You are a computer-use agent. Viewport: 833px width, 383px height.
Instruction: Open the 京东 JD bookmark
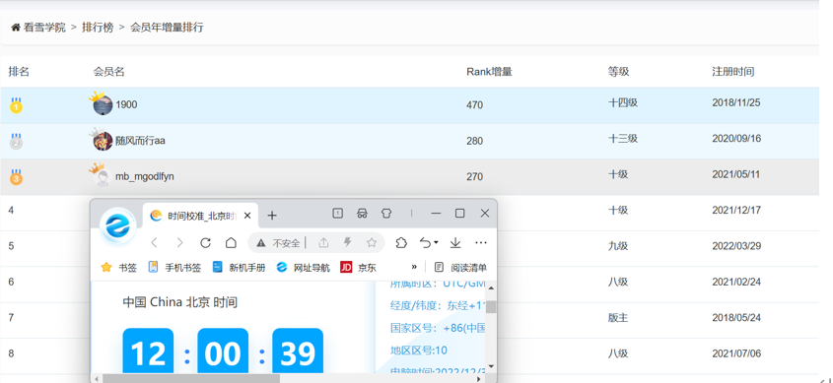click(x=358, y=268)
